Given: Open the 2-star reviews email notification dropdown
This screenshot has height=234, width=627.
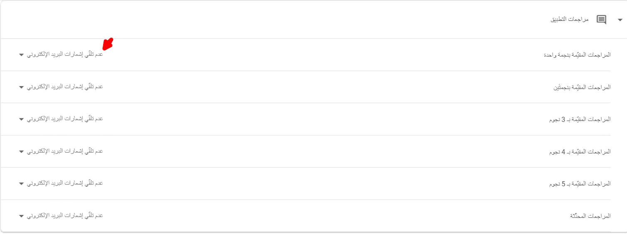Looking at the screenshot, I should pyautogui.click(x=65, y=86).
